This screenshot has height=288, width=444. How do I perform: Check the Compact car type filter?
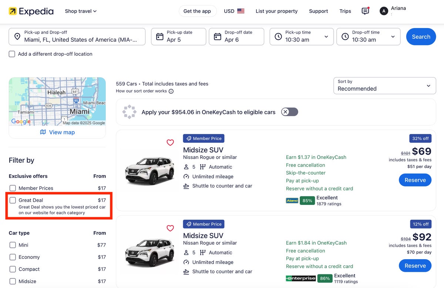pyautogui.click(x=13, y=269)
